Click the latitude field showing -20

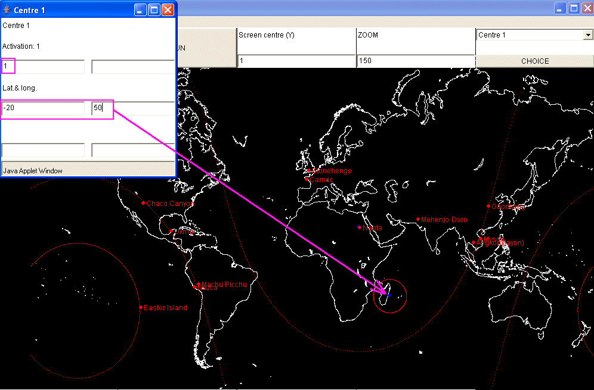click(43, 108)
